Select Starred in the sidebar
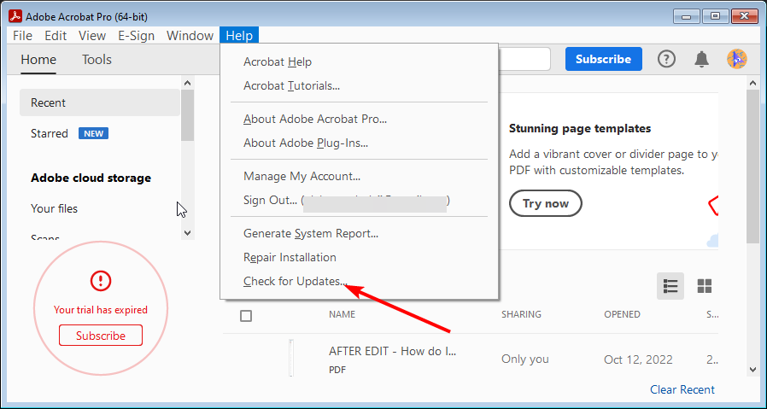 point(50,133)
